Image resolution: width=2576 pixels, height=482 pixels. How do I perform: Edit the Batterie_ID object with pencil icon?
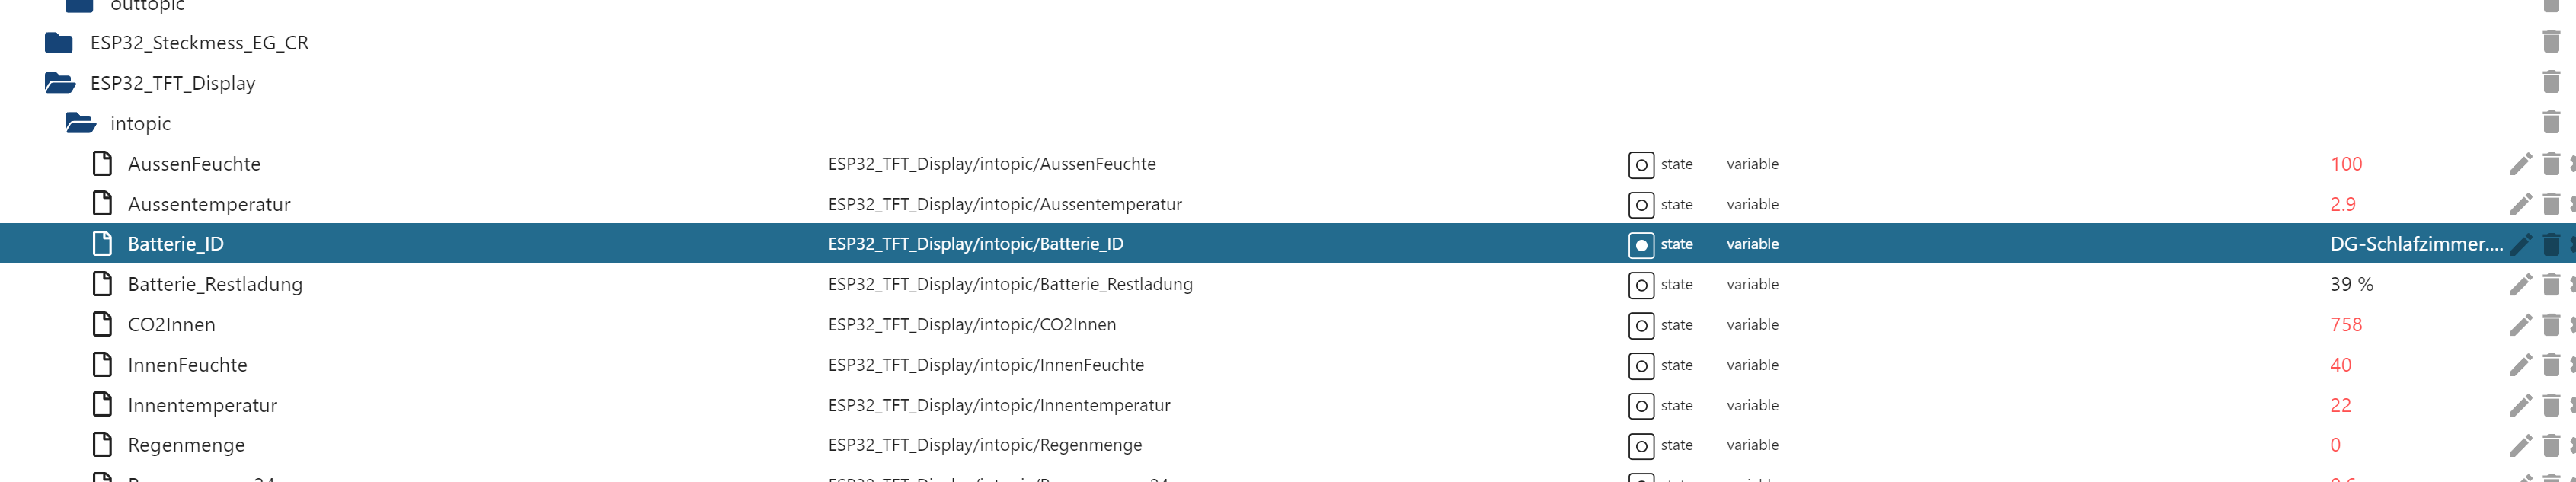2521,244
